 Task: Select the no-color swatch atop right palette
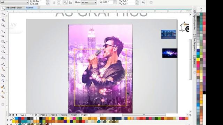point(198,14)
